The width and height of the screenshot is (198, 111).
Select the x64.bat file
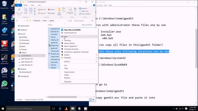click(x=54, y=65)
